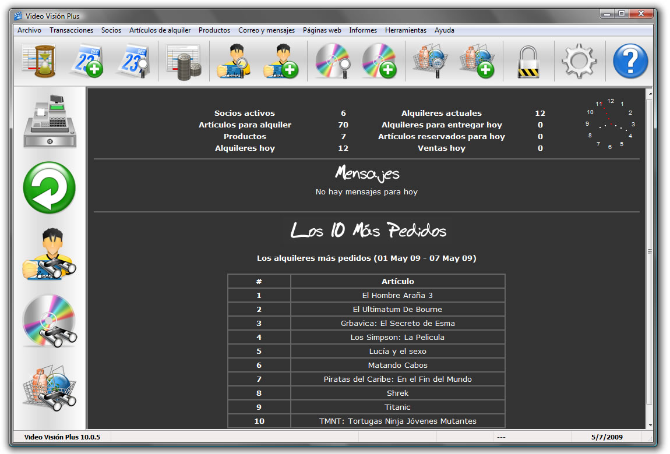Click the analog clock display
The width and height of the screenshot is (670, 454).
coord(610,124)
